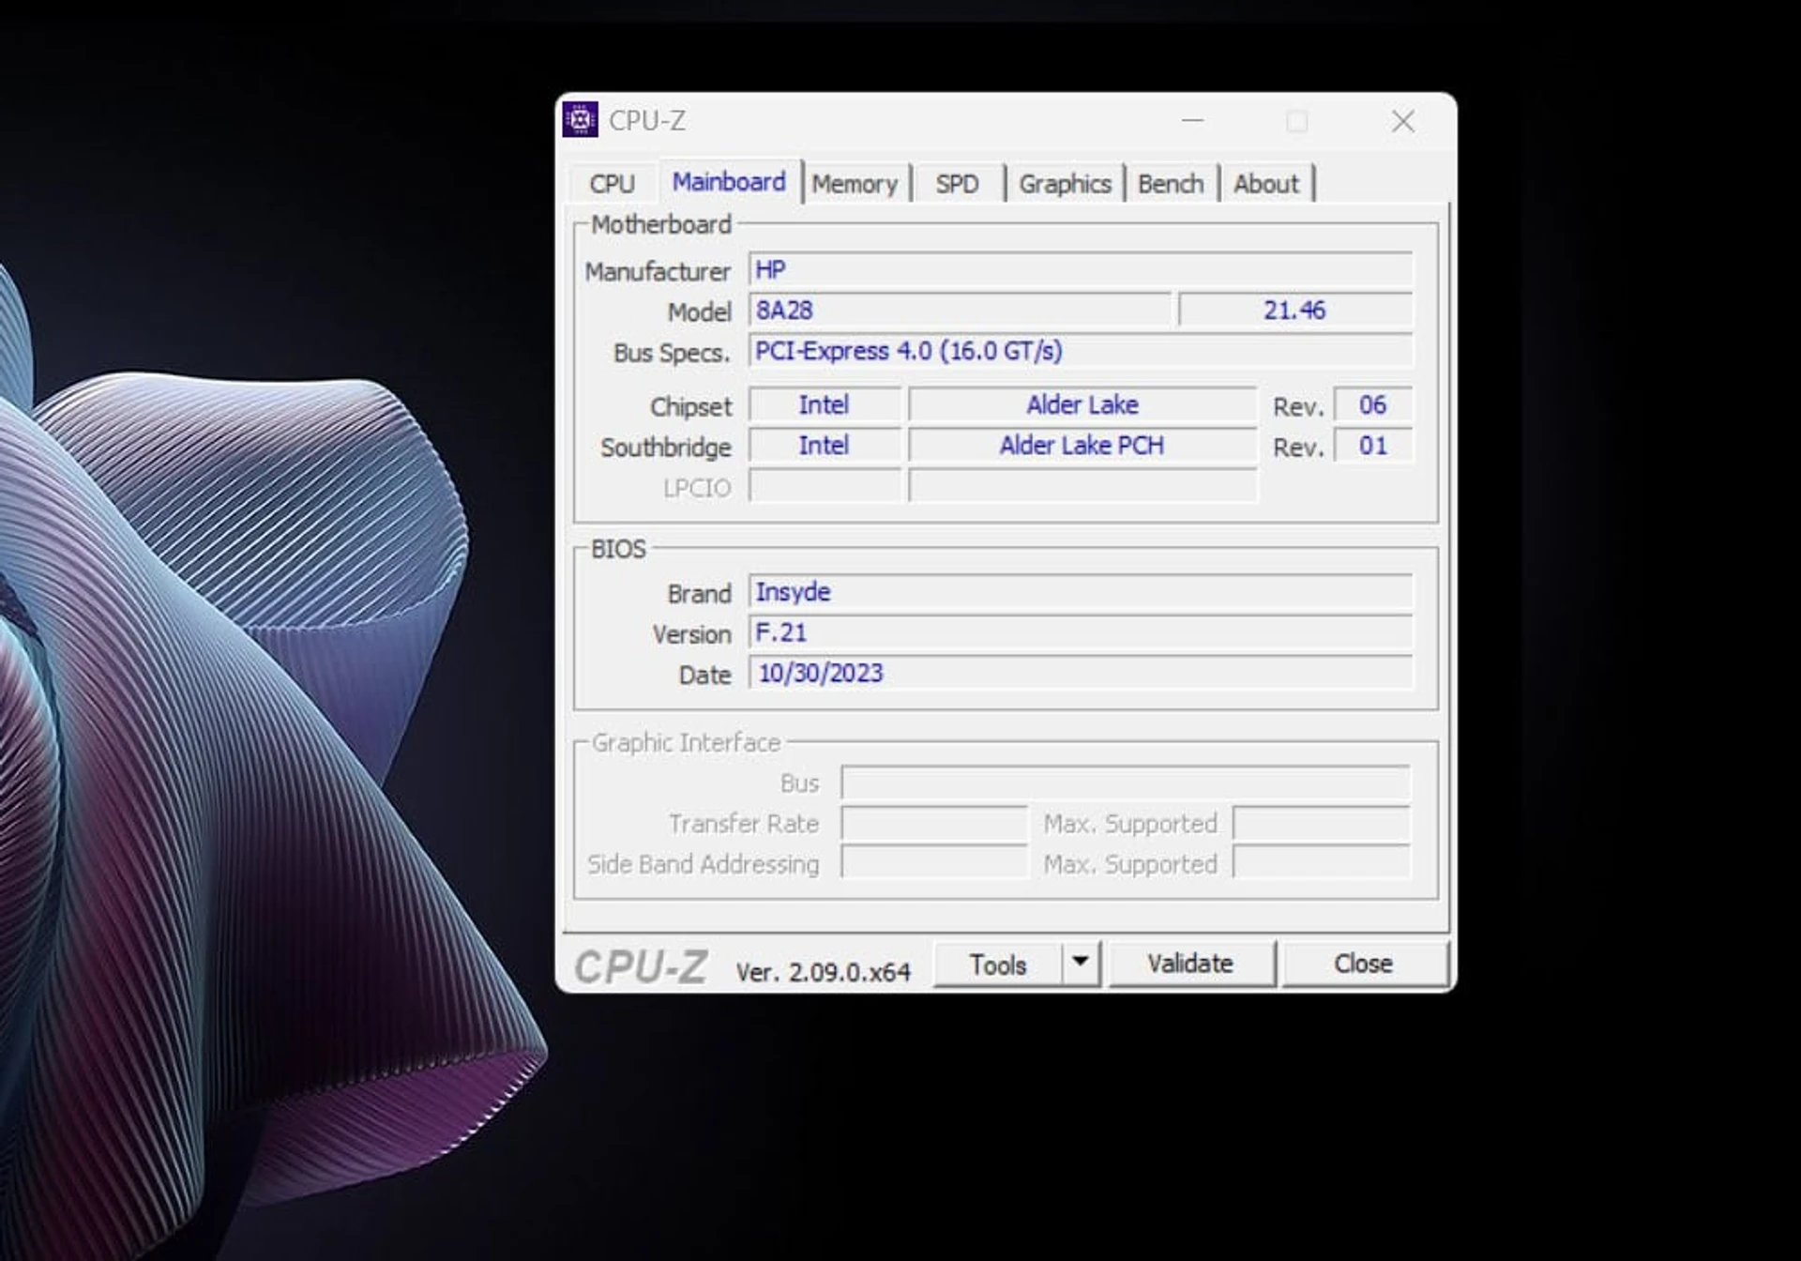This screenshot has height=1261, width=1801.
Task: Go to the SPD tab
Action: (x=957, y=183)
